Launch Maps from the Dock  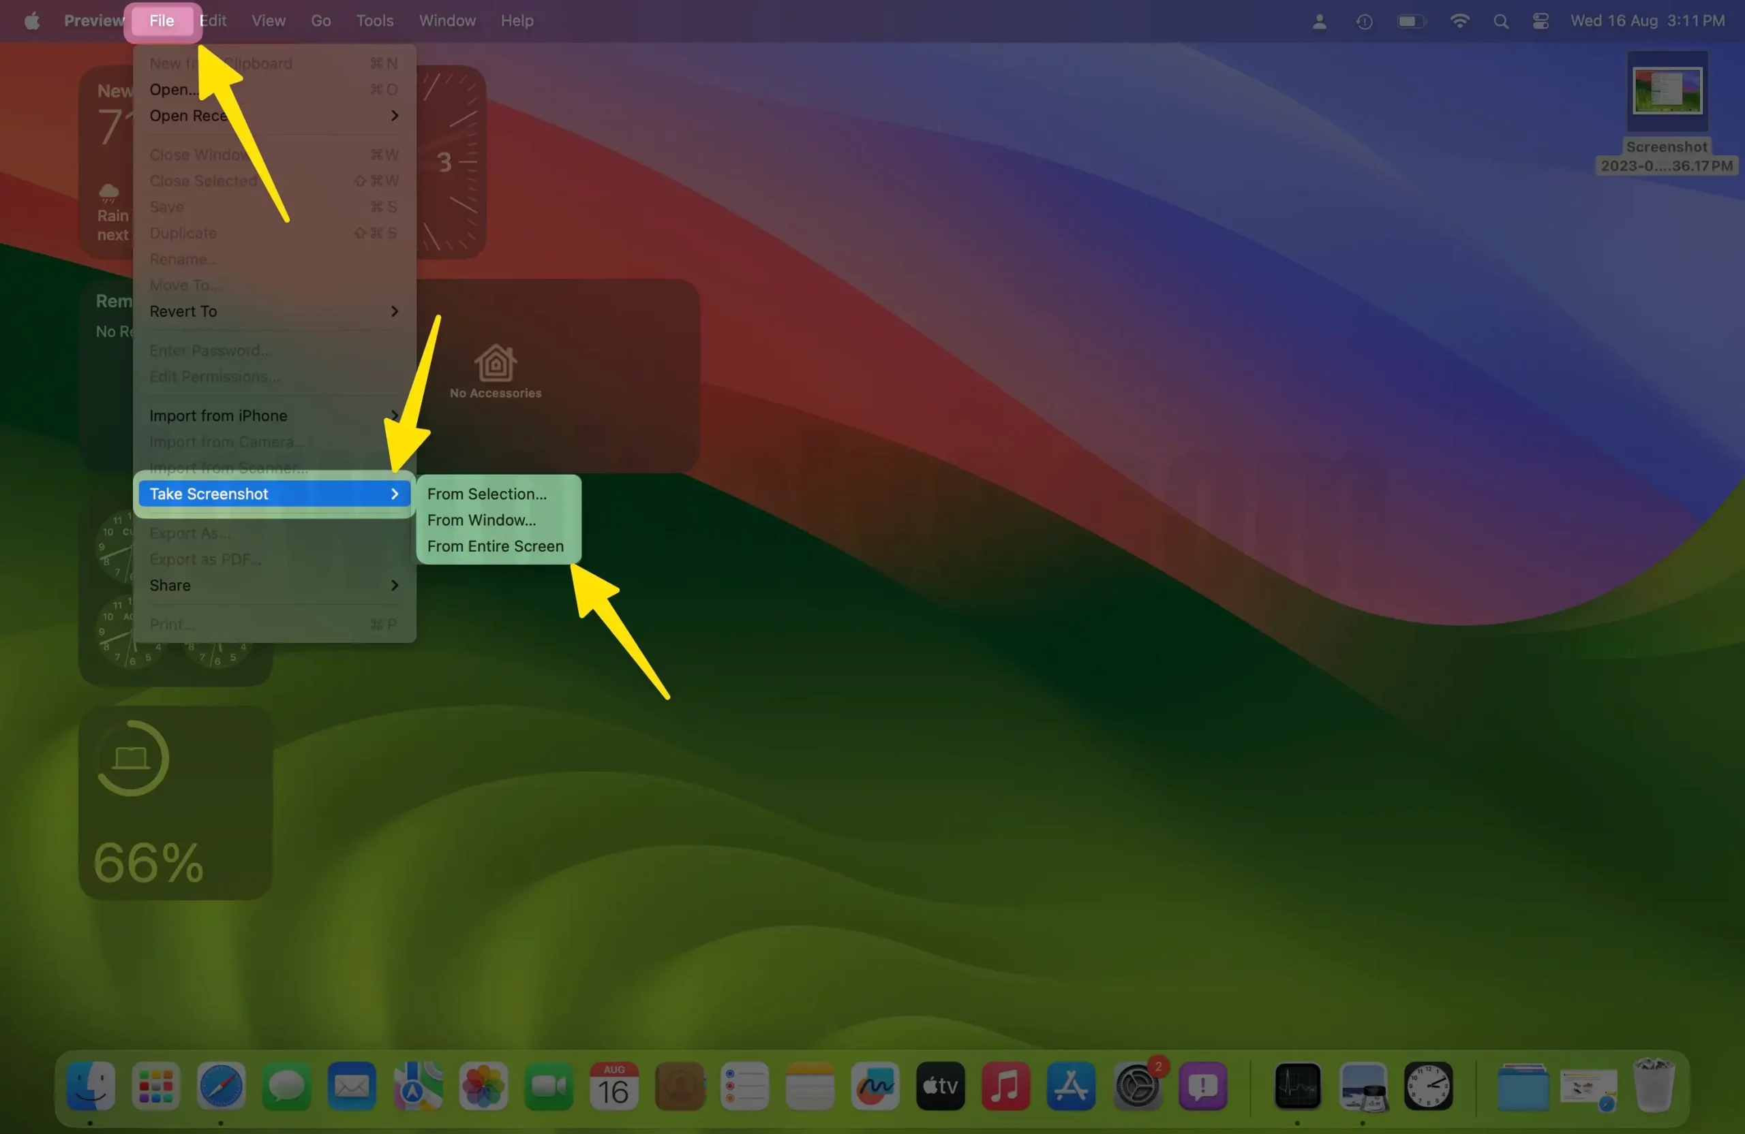click(417, 1086)
